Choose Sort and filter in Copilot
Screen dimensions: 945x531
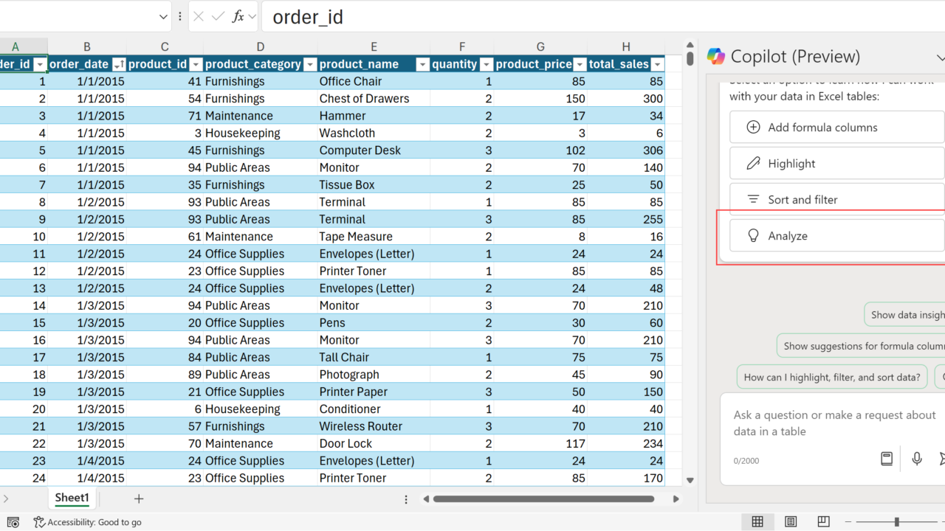pyautogui.click(x=836, y=199)
